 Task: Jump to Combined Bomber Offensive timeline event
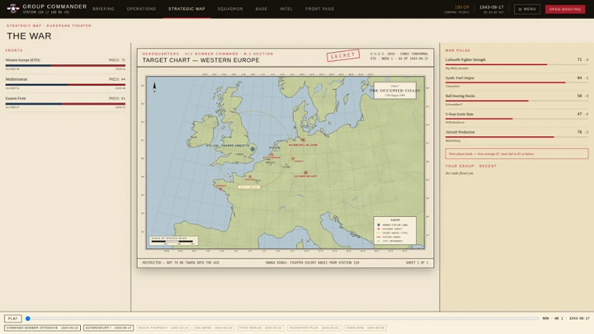[43, 328]
